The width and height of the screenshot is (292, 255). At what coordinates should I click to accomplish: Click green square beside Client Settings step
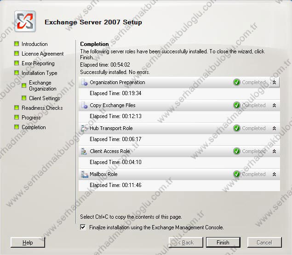point(24,98)
